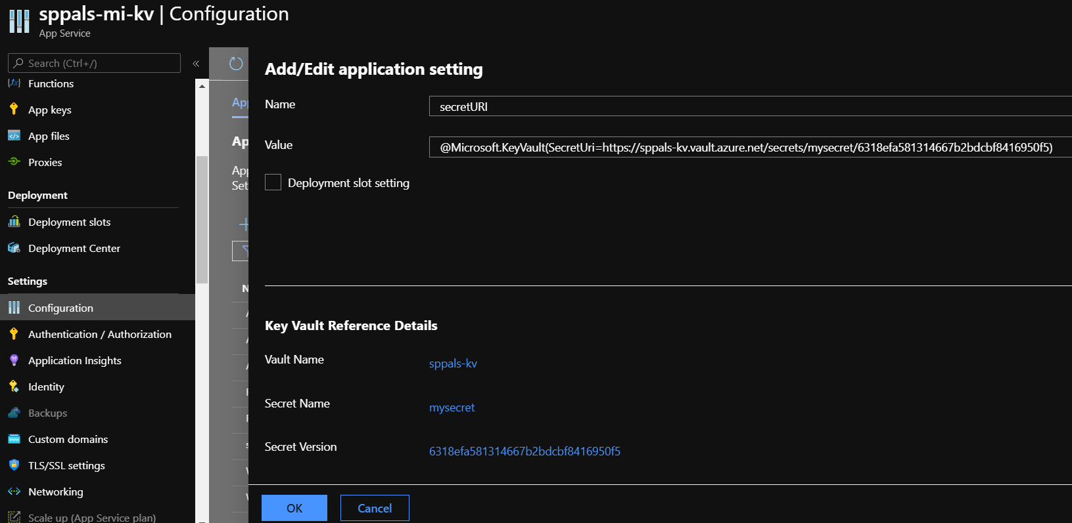Open Authentication / Authorization settings

100,334
